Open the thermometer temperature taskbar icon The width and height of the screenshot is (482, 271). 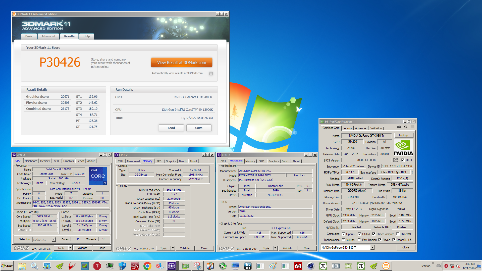pos(210,266)
